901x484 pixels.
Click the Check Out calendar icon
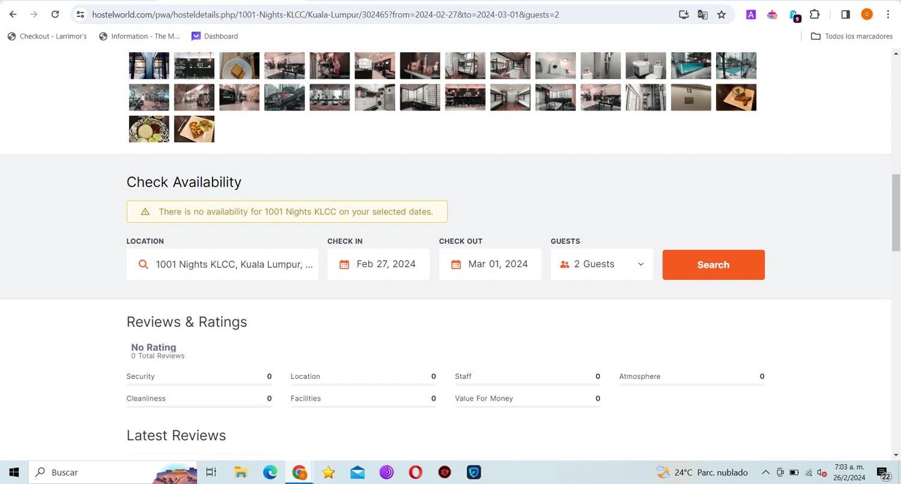pyautogui.click(x=456, y=264)
